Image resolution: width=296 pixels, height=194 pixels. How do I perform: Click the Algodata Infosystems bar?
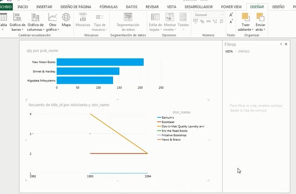pyautogui.click(x=85, y=80)
